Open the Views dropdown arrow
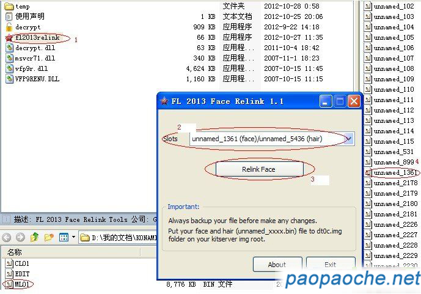The width and height of the screenshot is (421, 294). [73, 237]
